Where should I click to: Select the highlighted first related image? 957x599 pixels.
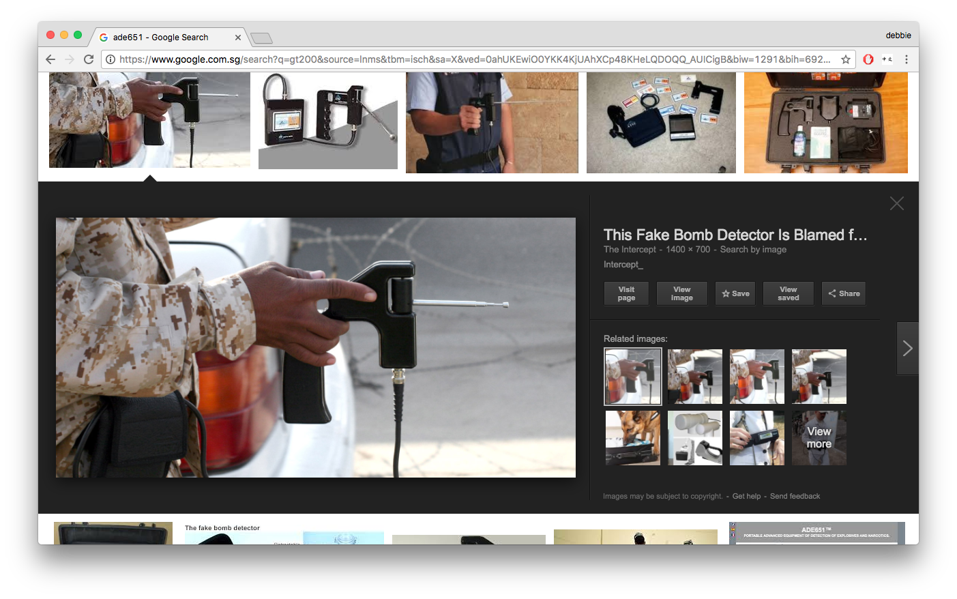[x=633, y=377]
